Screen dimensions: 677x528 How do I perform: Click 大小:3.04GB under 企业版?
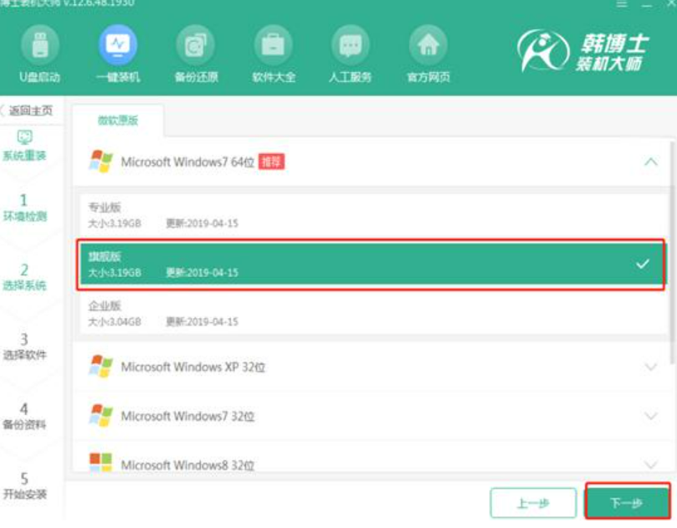point(115,321)
